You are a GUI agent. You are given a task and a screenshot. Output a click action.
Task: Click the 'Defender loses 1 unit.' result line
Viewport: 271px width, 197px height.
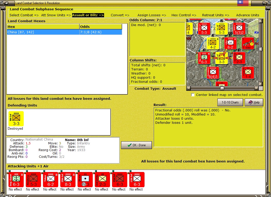[174, 123]
